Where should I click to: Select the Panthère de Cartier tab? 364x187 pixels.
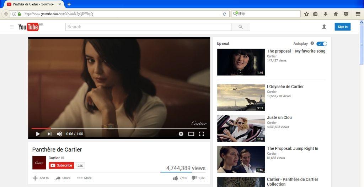click(33, 4)
